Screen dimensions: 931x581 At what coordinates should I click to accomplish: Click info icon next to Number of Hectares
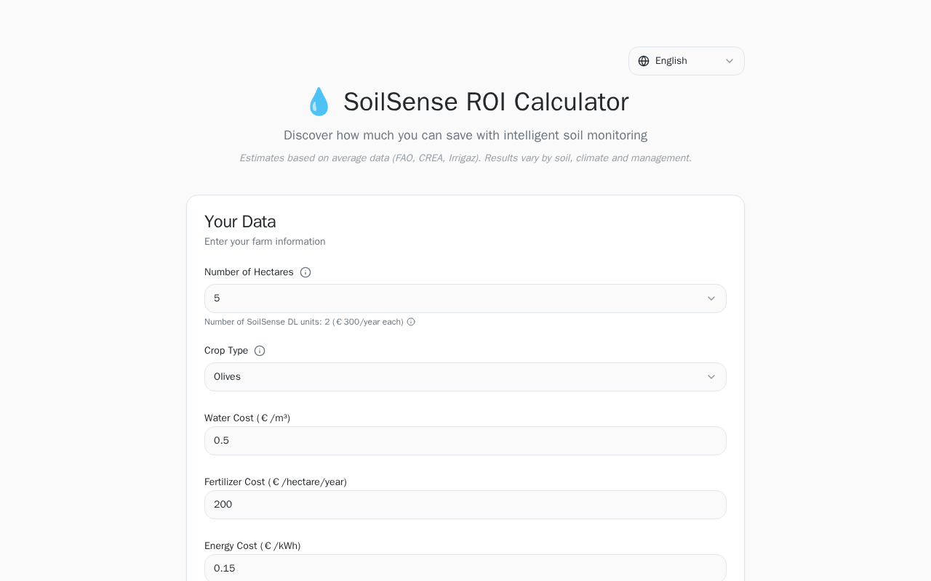point(305,272)
